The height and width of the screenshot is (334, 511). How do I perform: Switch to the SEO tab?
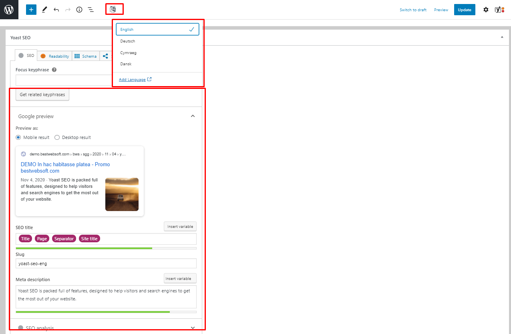[26, 56]
